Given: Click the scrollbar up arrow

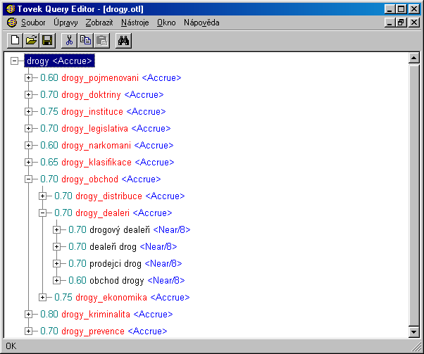Looking at the screenshot, I should click(x=413, y=58).
